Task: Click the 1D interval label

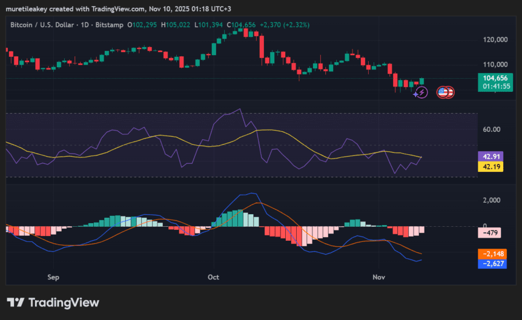Action: [x=85, y=25]
